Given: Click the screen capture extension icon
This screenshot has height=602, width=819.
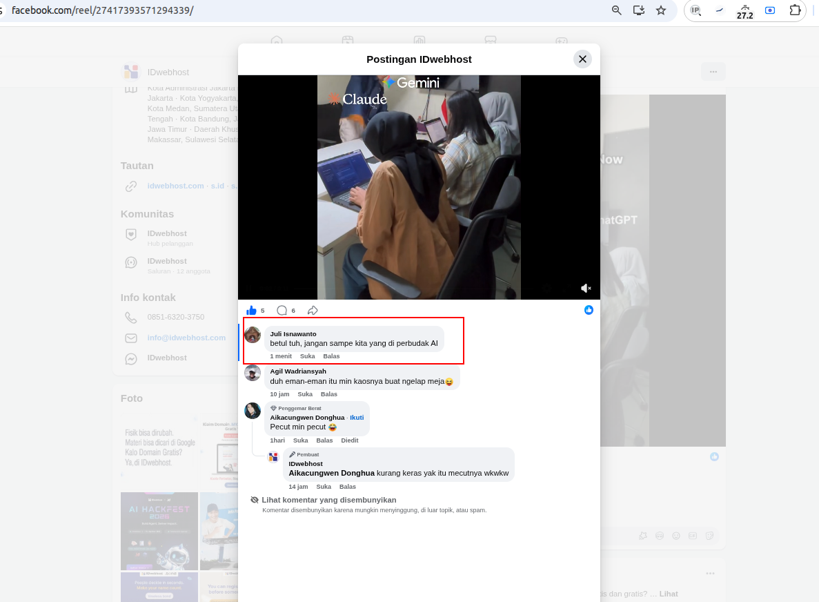Looking at the screenshot, I should (770, 10).
